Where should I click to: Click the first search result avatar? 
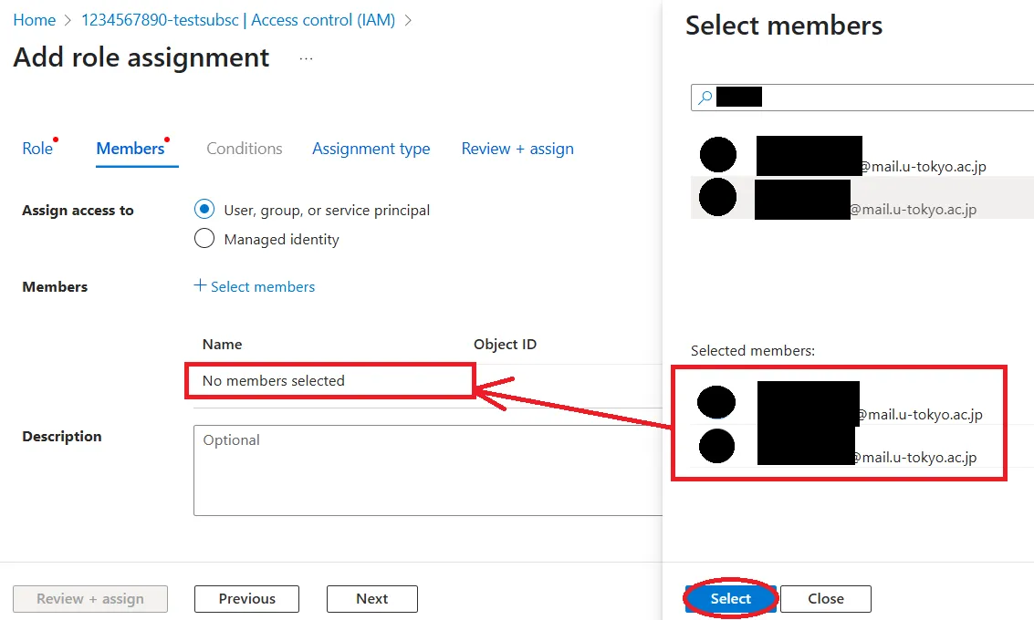tap(717, 155)
